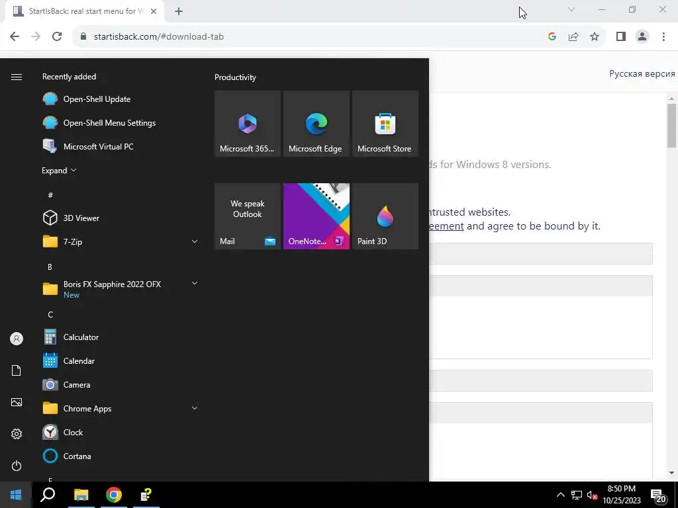
Task: Expand the 7-Zip folder
Action: (x=195, y=241)
